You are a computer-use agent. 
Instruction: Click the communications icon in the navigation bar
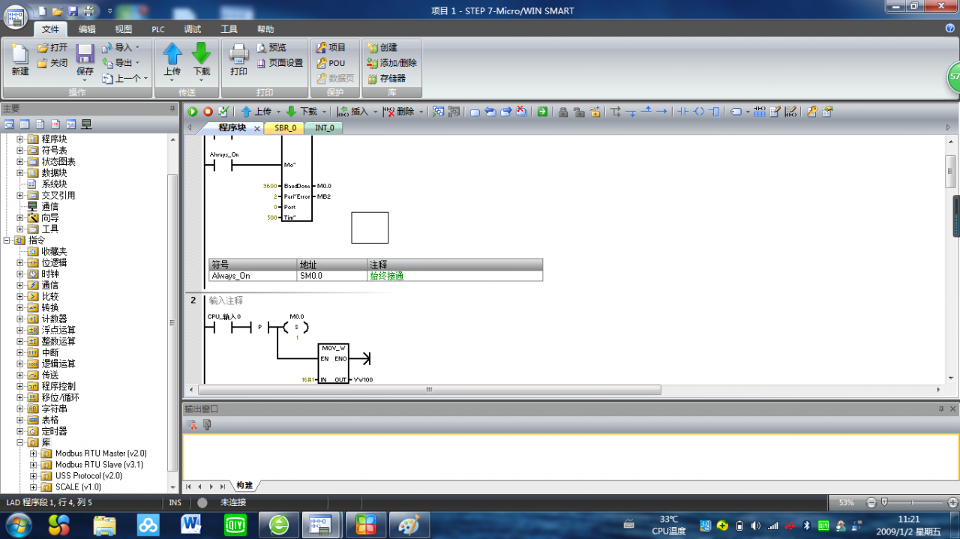click(86, 124)
